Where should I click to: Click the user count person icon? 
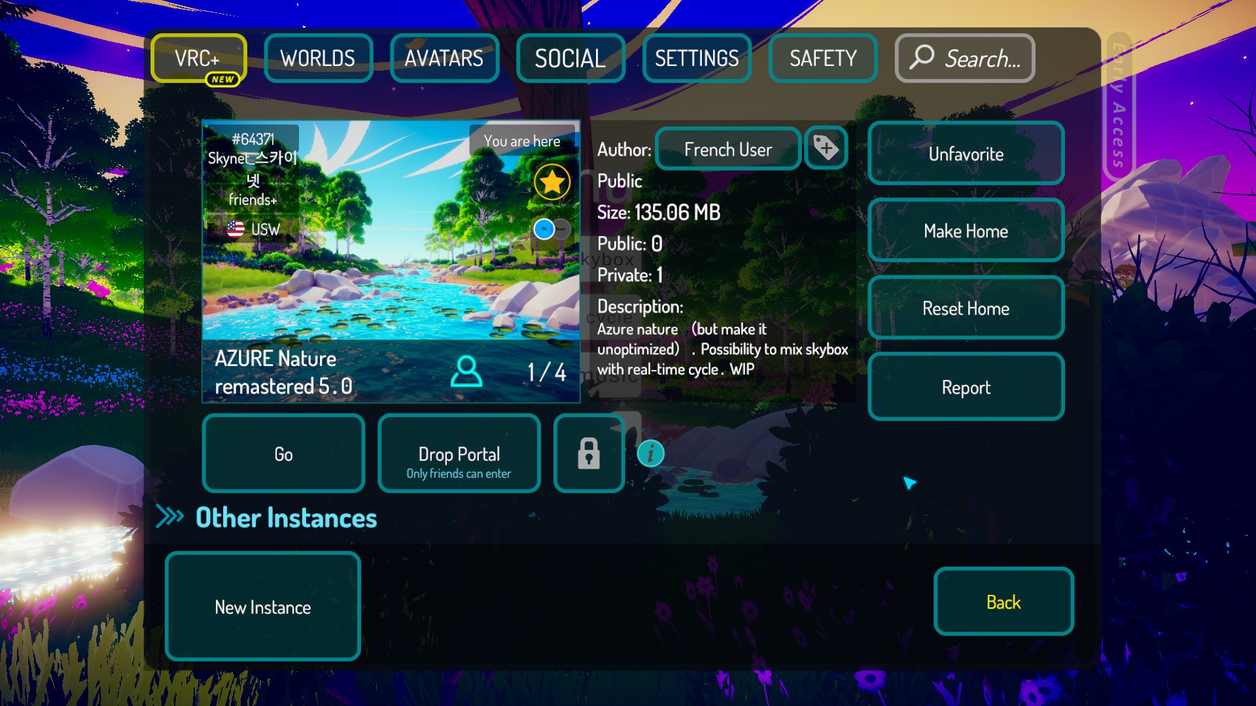coord(466,371)
